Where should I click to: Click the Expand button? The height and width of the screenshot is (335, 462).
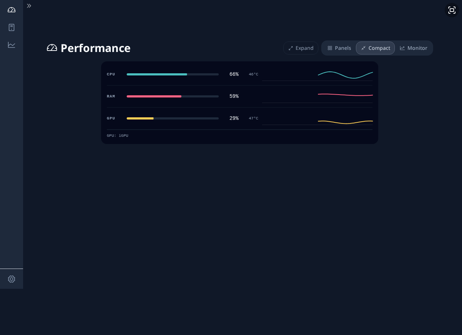[301, 48]
